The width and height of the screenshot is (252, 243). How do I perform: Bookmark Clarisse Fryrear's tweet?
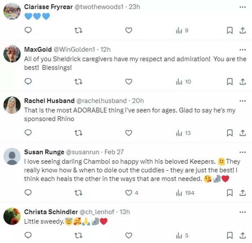(230, 30)
